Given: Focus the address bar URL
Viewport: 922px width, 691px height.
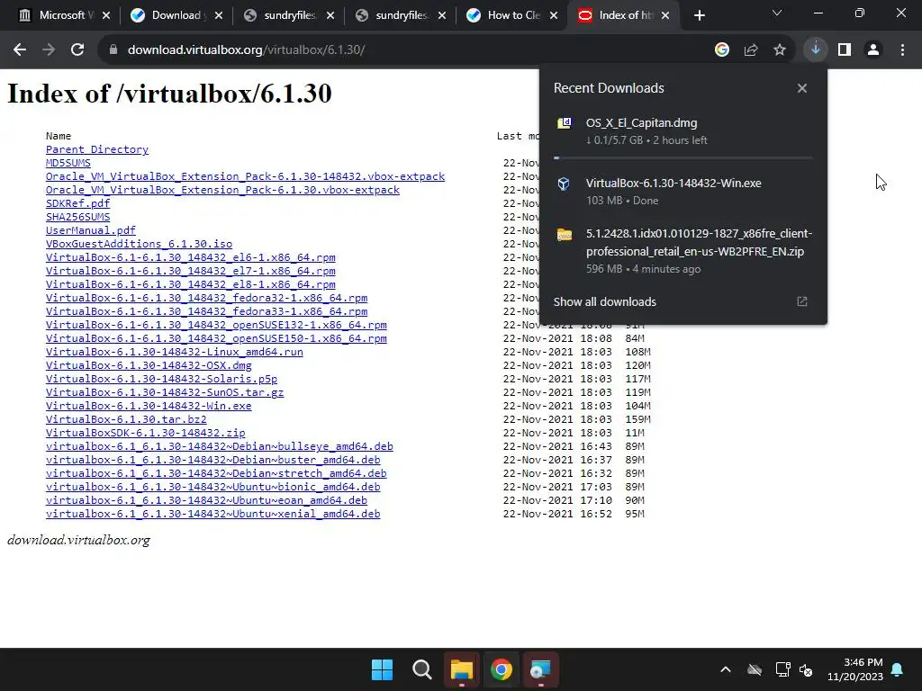Looking at the screenshot, I should tap(247, 50).
